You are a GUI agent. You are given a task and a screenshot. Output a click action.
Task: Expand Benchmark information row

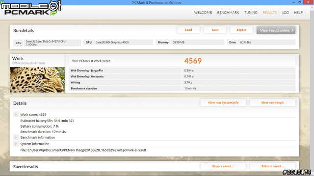[x=16, y=137]
